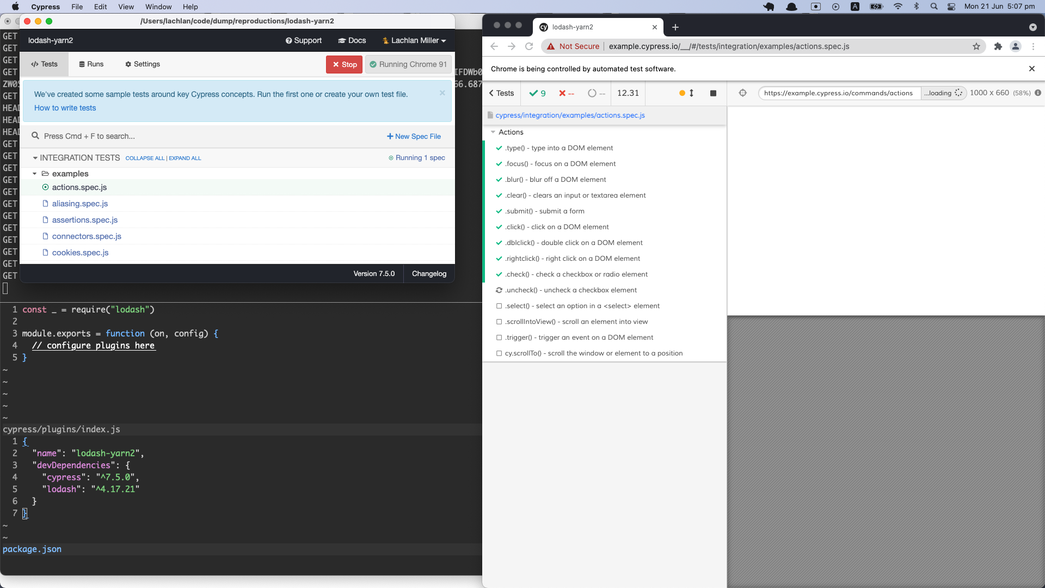Switch to the Runs tab
The width and height of the screenshot is (1045, 588).
pyautogui.click(x=91, y=64)
